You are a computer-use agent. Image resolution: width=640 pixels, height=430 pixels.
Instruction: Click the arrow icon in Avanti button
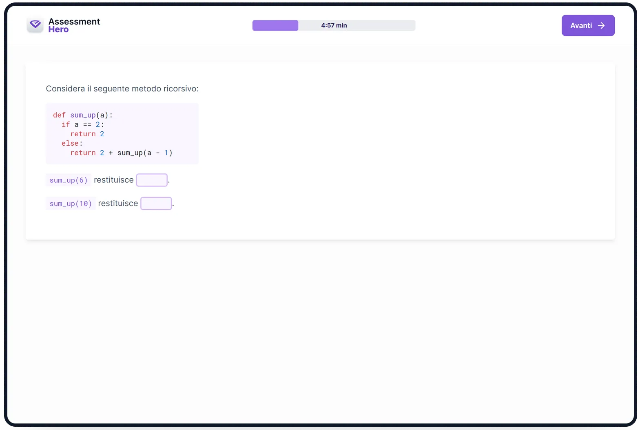(601, 25)
